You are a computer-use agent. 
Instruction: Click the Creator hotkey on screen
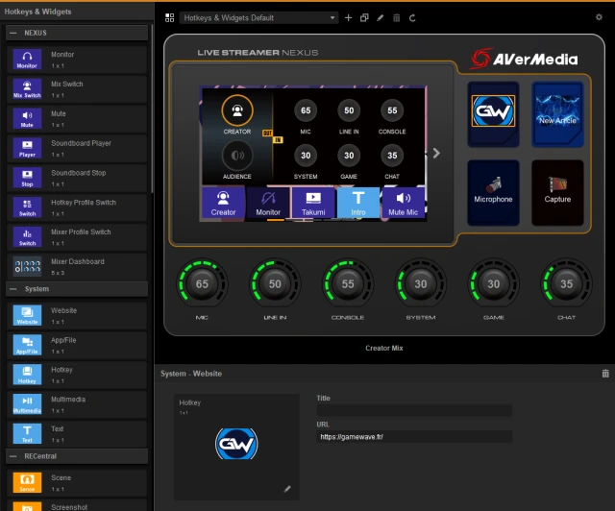click(223, 203)
